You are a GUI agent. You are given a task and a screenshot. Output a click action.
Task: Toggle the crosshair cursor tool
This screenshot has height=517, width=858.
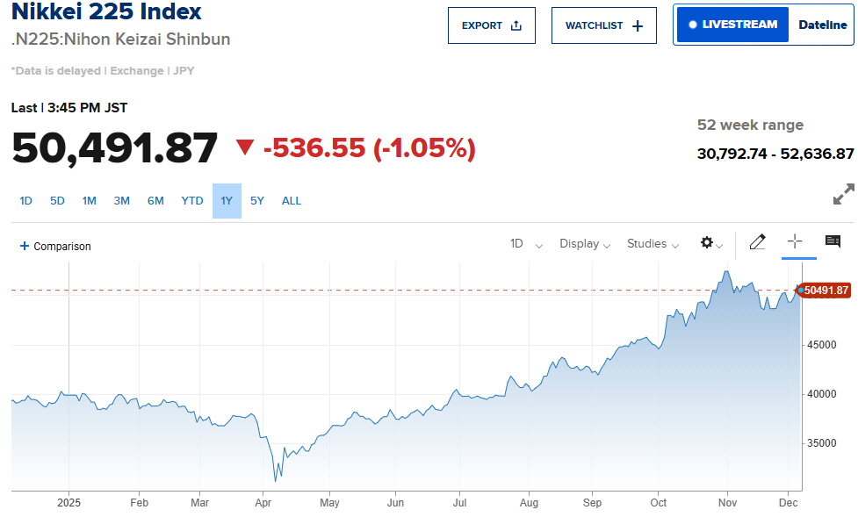(796, 242)
